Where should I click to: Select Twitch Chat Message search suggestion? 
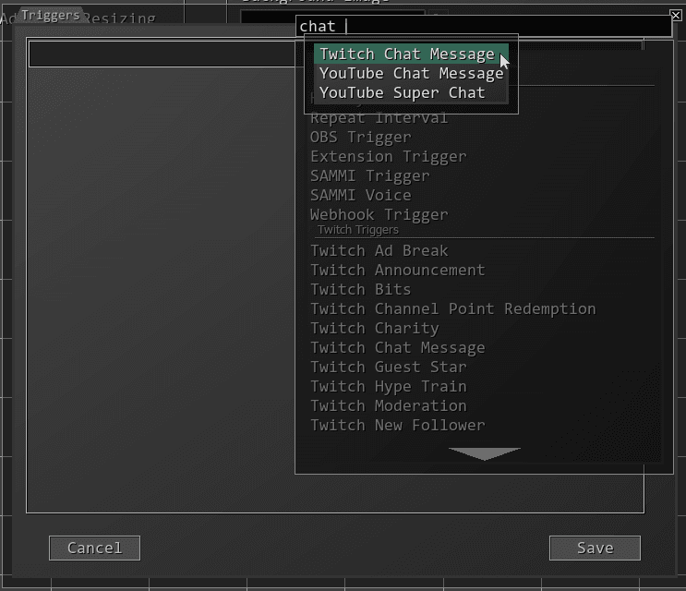411,54
